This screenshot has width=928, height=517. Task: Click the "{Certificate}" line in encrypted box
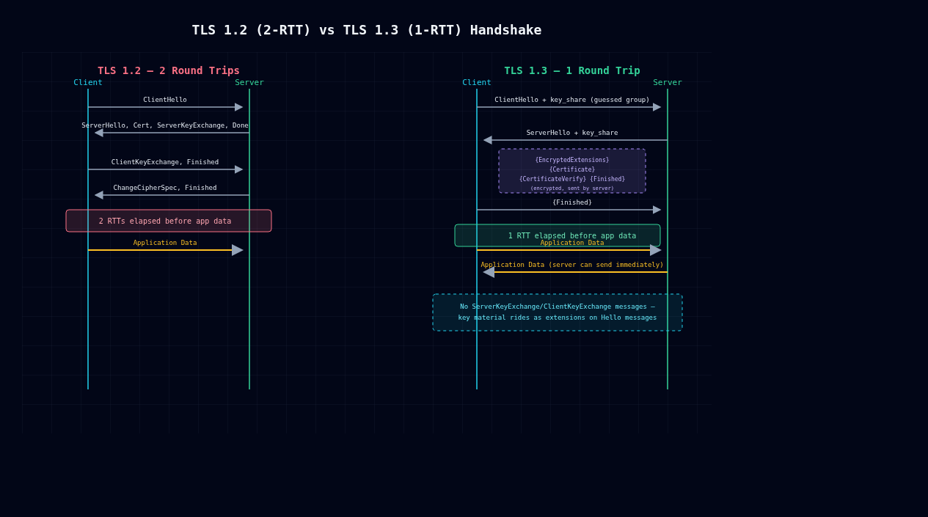point(572,169)
